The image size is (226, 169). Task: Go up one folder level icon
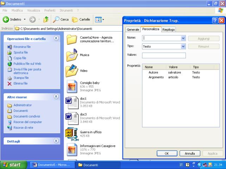tap(46, 19)
